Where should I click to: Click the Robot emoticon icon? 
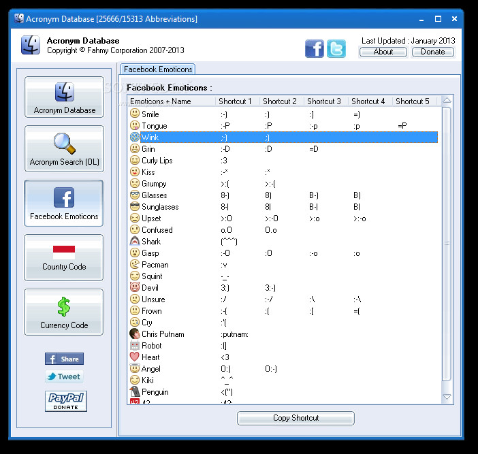(135, 345)
